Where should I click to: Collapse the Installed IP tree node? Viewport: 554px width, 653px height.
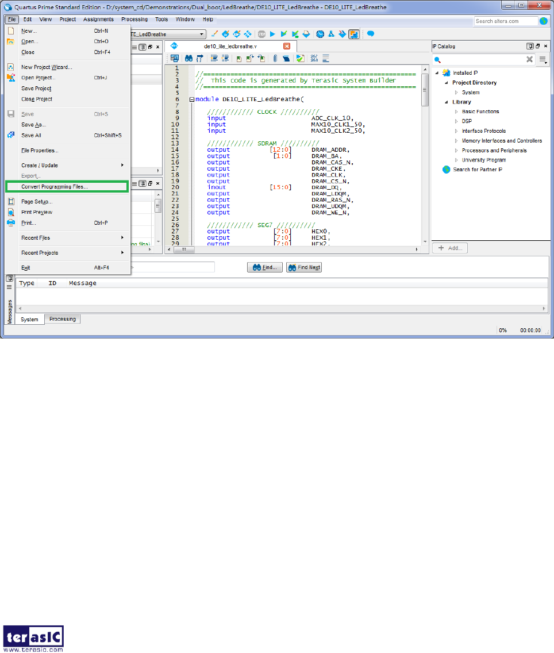(437, 73)
